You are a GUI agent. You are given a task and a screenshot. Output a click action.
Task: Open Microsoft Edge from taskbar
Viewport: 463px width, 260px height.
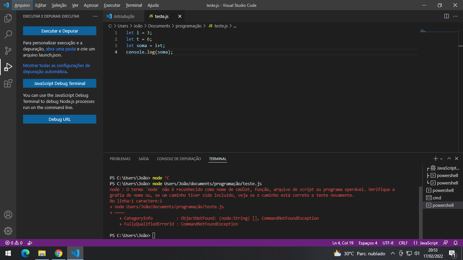point(25,253)
